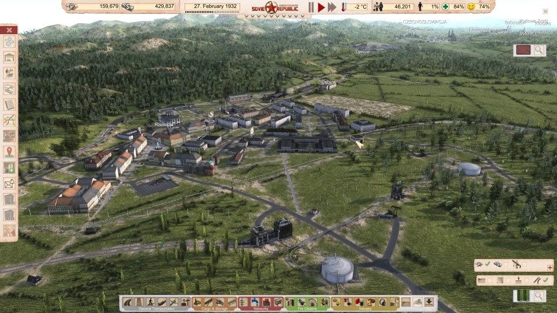Click the temperature -2 °C readout
Viewport: 557px width, 313px height.
[x=359, y=6]
